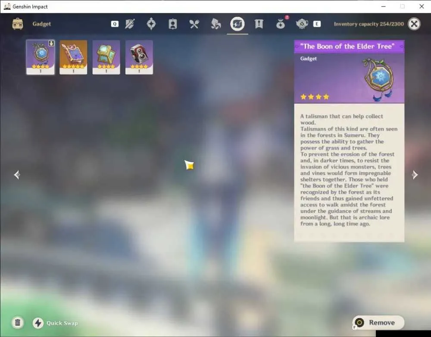Screen dimensions: 431x337
Task: Open the Food inventory tab
Action: point(194,24)
